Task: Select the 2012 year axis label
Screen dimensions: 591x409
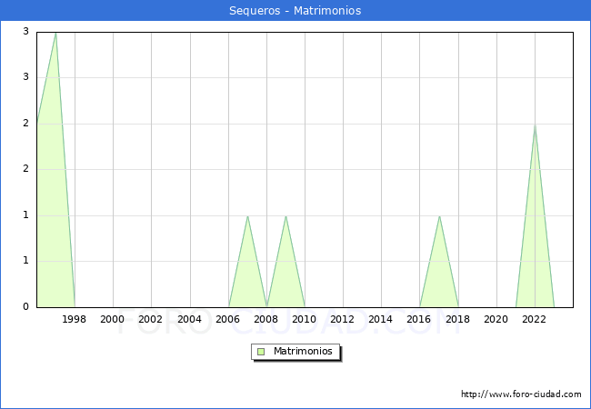Action: tap(343, 319)
